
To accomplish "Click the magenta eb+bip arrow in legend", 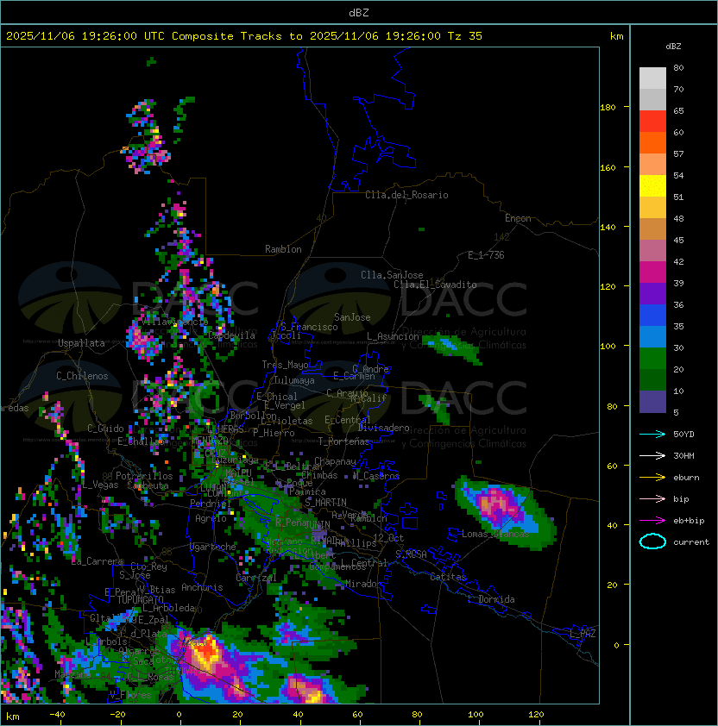I will (x=652, y=521).
